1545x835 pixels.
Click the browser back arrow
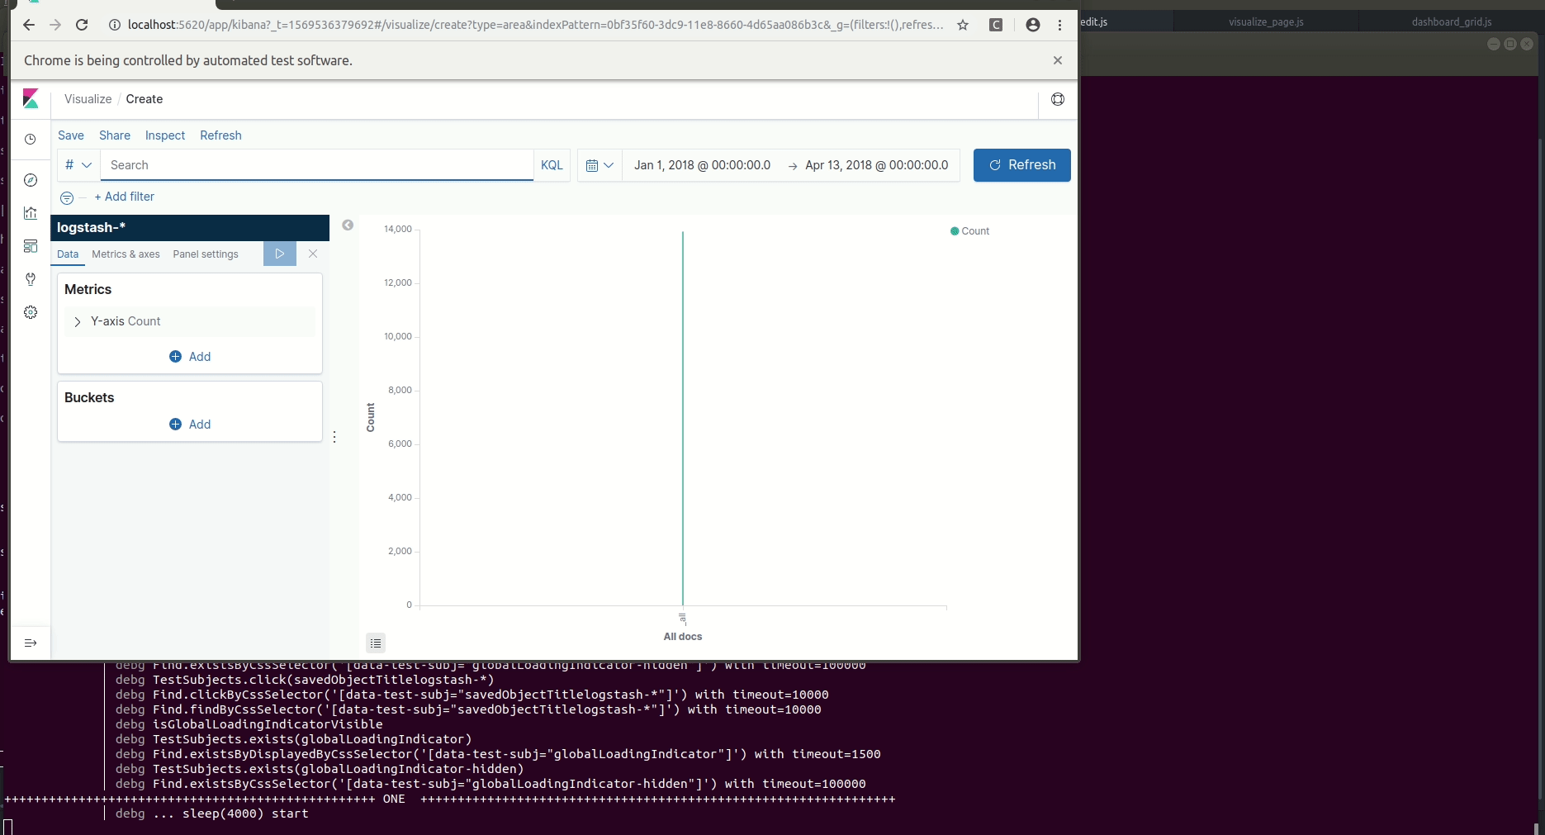tap(29, 25)
